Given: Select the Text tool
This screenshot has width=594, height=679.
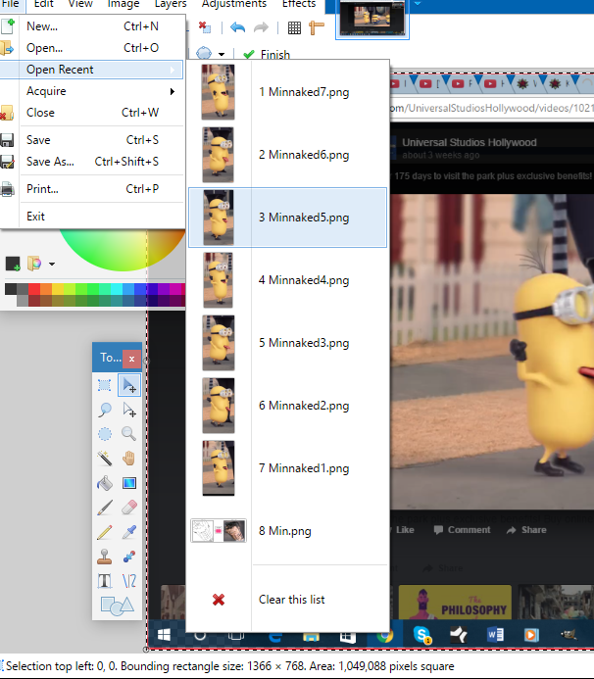Looking at the screenshot, I should point(105,581).
